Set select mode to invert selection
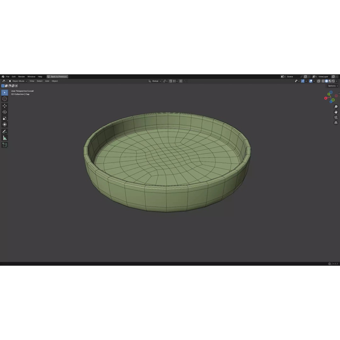Viewport: 340px width, 340px height. (x=13, y=86)
